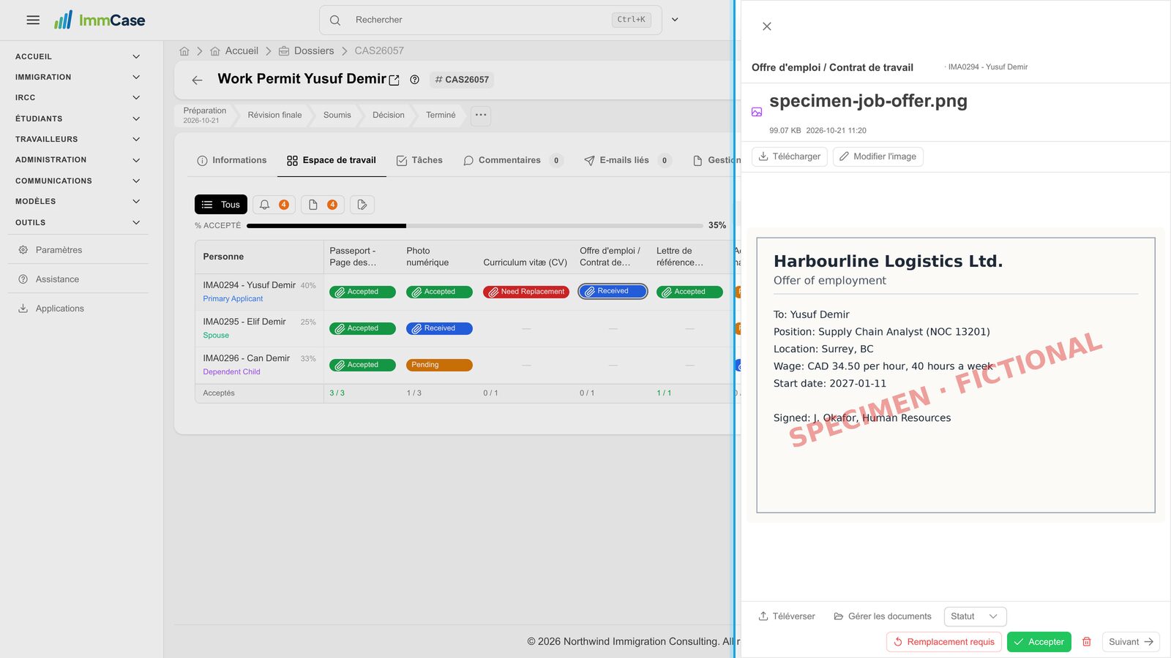
Task: Open the Statut dropdown
Action: pos(975,616)
